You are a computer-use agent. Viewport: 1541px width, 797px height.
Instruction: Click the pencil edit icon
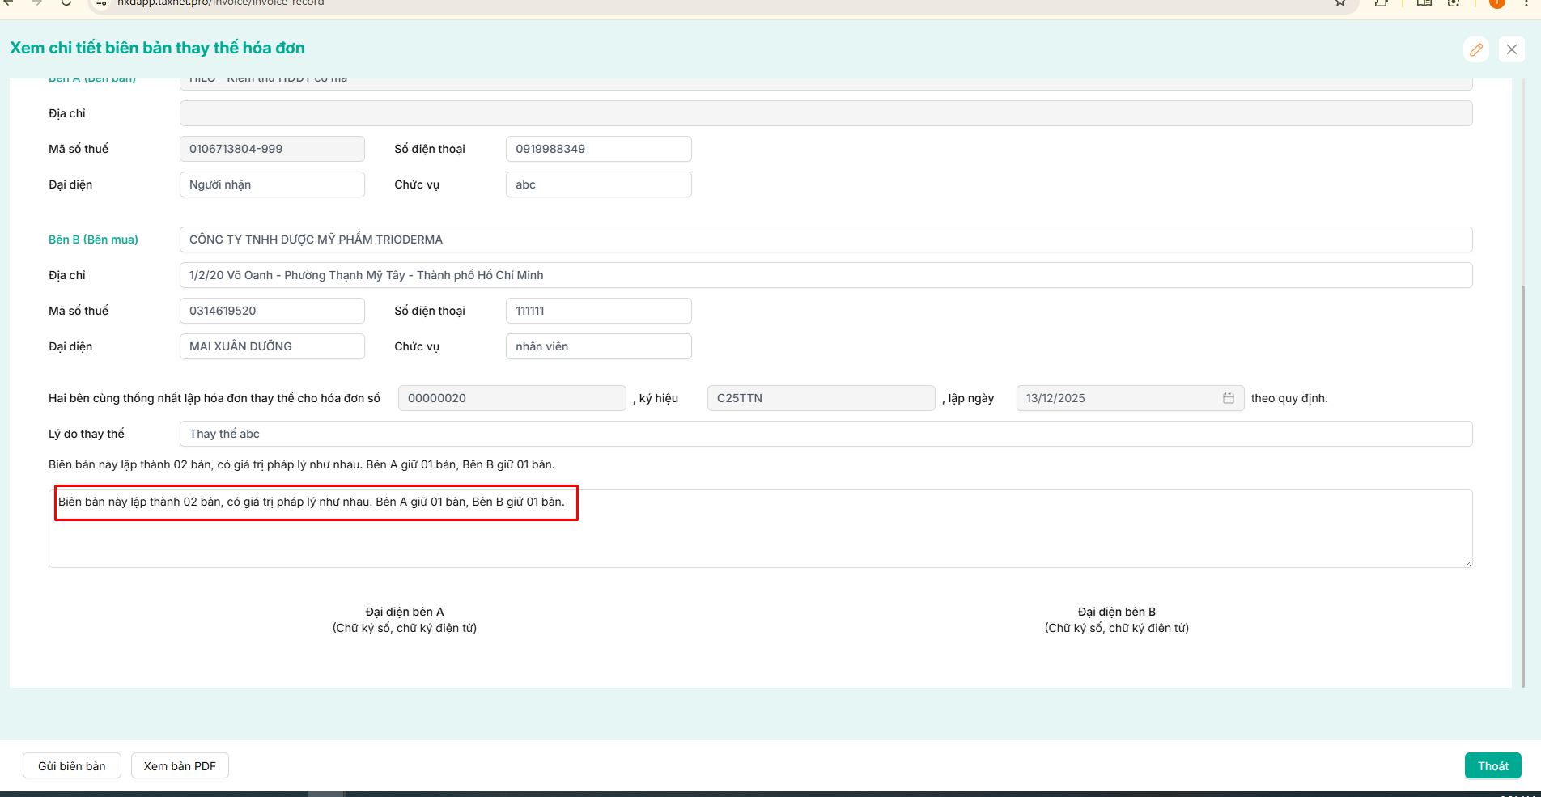pyautogui.click(x=1476, y=49)
